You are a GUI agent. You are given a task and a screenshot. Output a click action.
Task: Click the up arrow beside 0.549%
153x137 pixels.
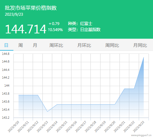(49, 30)
